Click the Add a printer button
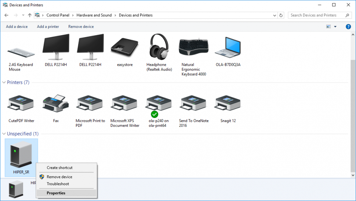The width and height of the screenshot is (356, 201). (48, 26)
